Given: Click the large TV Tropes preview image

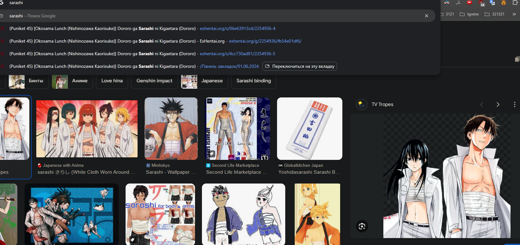Looking at the screenshot, I should [x=447, y=176].
